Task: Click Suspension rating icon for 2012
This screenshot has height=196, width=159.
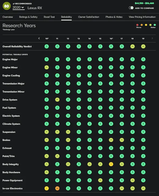Action: pyautogui.click(x=68, y=132)
